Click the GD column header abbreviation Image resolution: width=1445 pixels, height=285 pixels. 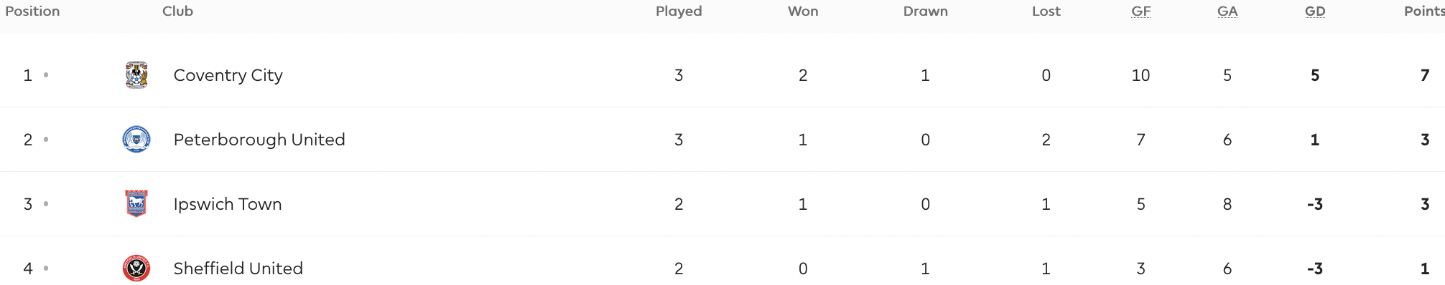pos(1315,11)
